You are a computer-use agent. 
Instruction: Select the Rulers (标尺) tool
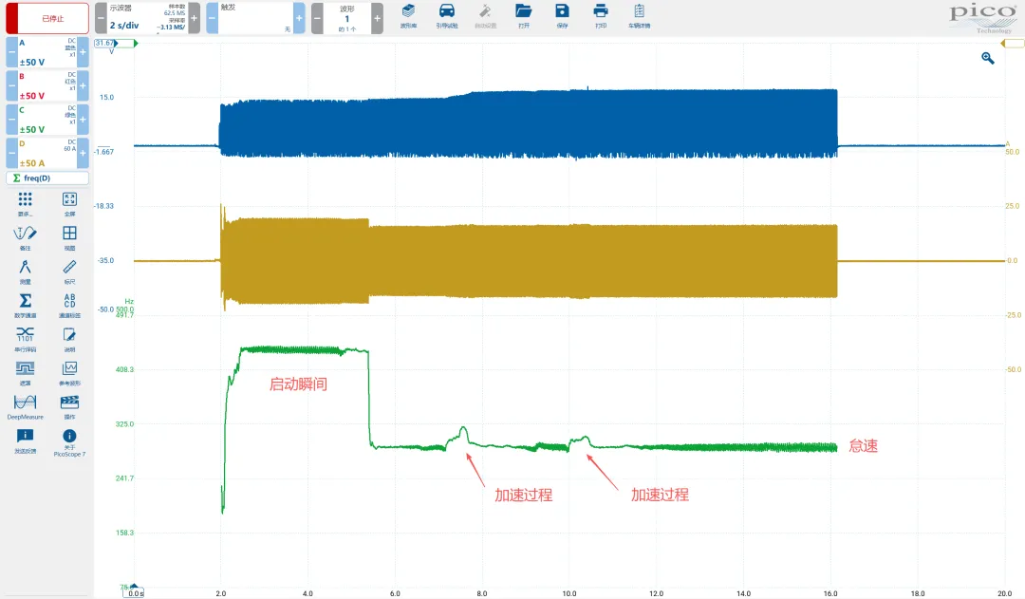69,270
